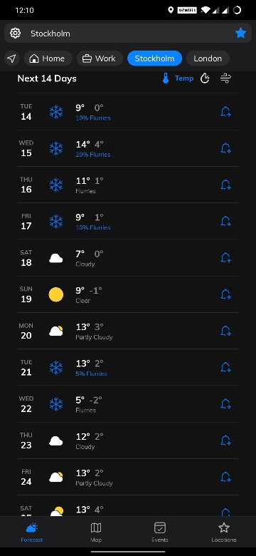Image resolution: width=256 pixels, height=556 pixels.
Task: Add alert bell for Wednesday 22
Action: coord(225,404)
